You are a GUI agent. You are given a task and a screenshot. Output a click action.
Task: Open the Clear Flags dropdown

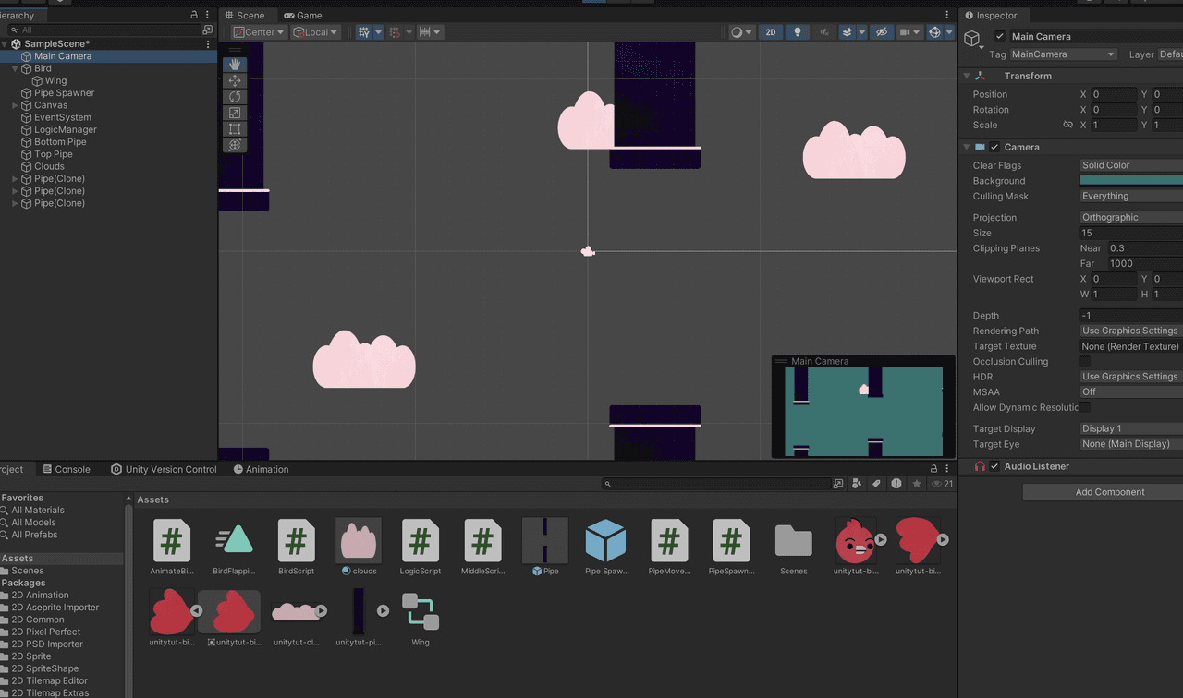(x=1131, y=165)
